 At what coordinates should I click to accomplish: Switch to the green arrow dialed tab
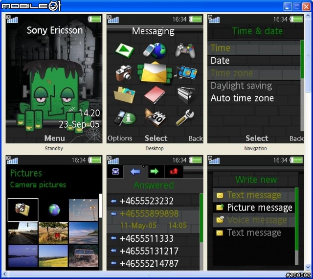[155, 171]
